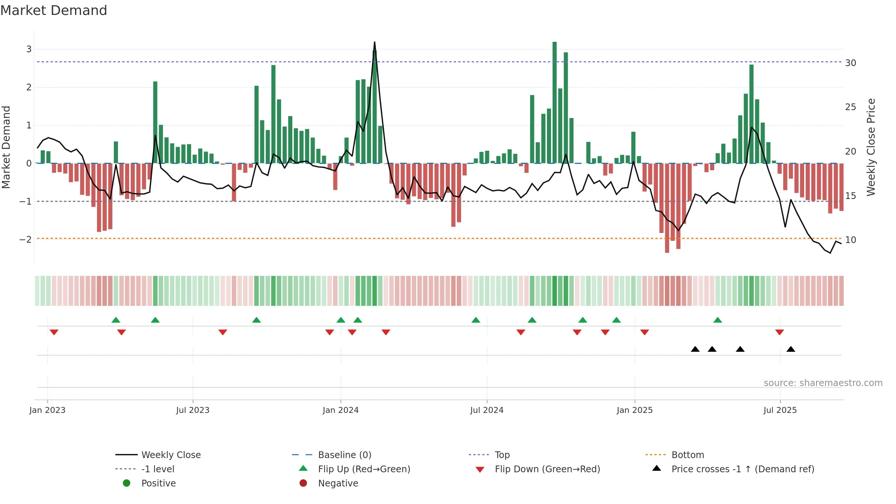
Task: Click the black triangle legend icon
Action: pyautogui.click(x=657, y=468)
